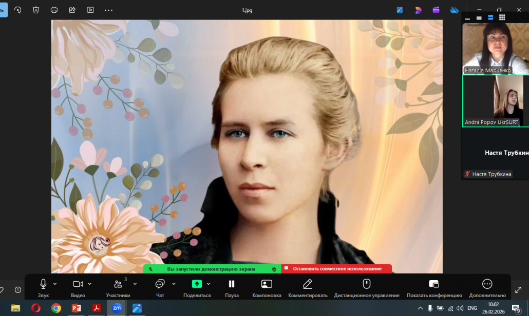
Task: Click Остановить совместное использование red button
Action: coord(336,269)
